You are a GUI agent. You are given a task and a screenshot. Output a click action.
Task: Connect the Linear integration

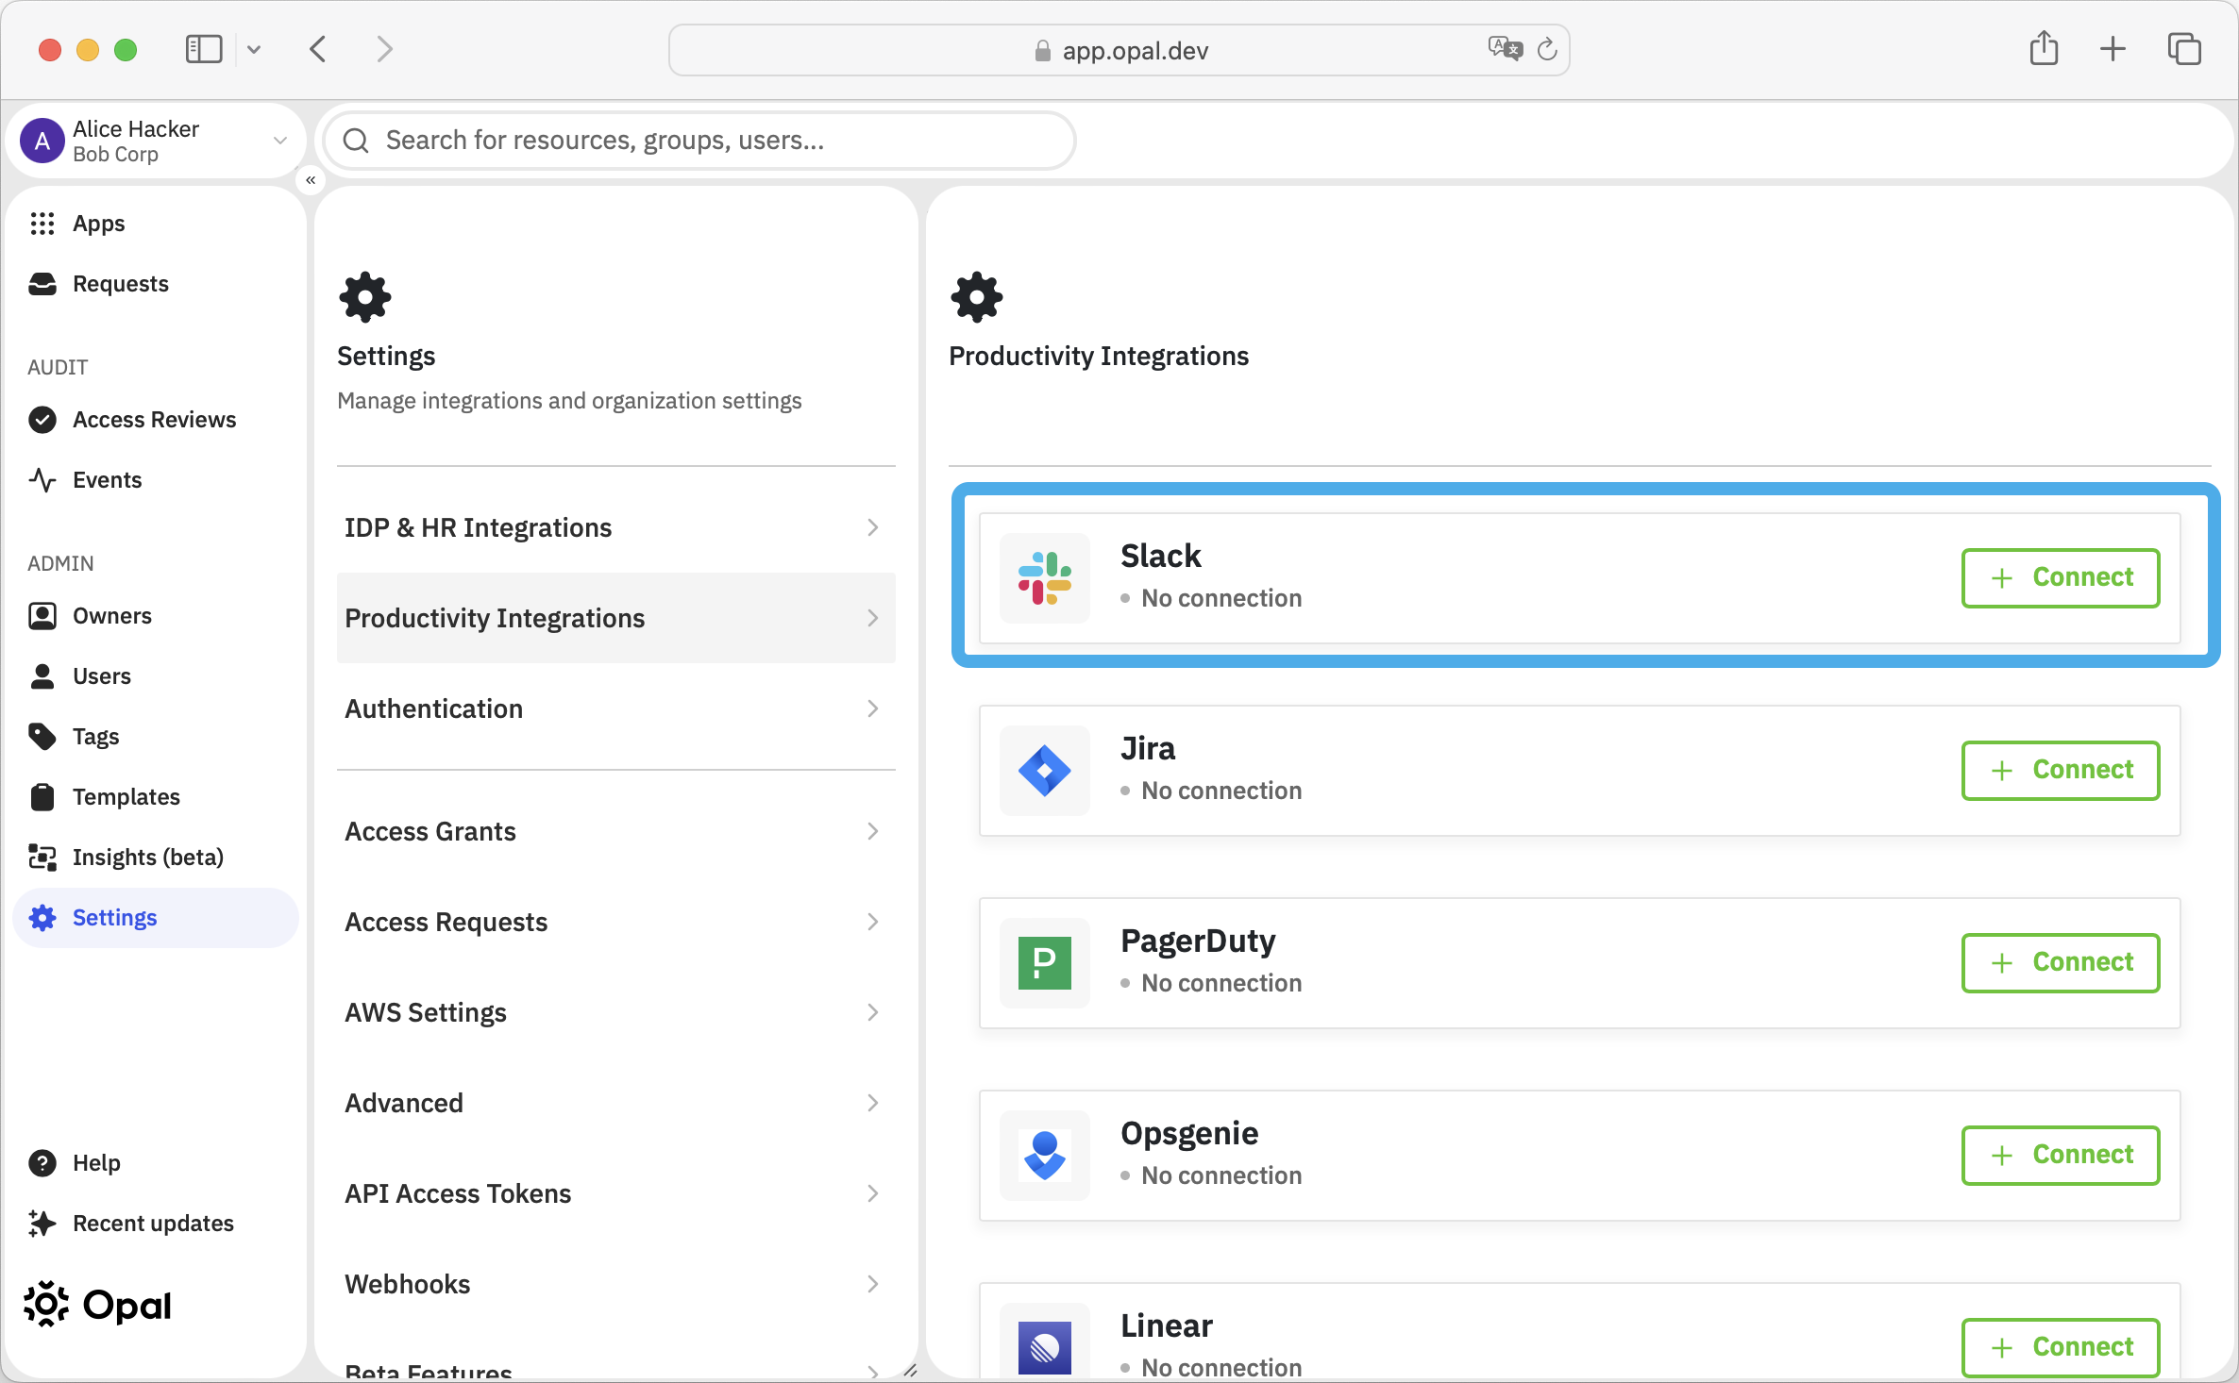(2061, 1347)
